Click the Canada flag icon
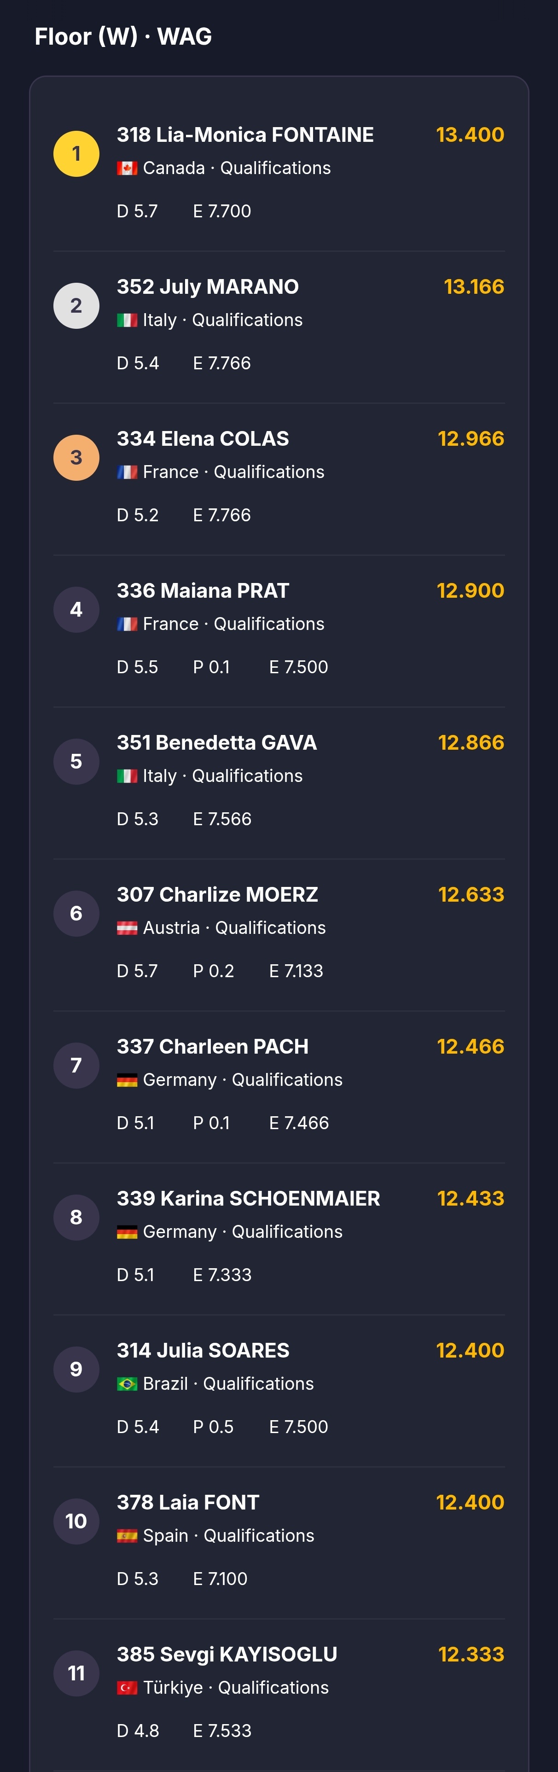 (127, 169)
